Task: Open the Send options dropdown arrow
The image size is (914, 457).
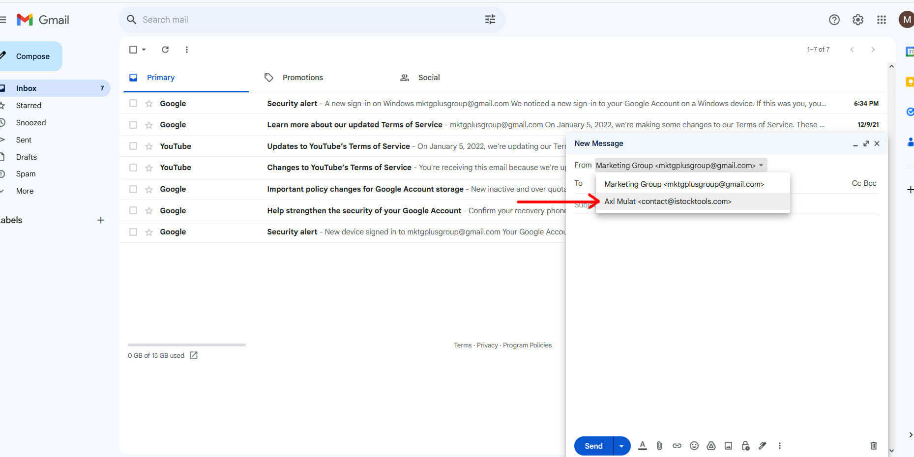Action: [x=621, y=446]
